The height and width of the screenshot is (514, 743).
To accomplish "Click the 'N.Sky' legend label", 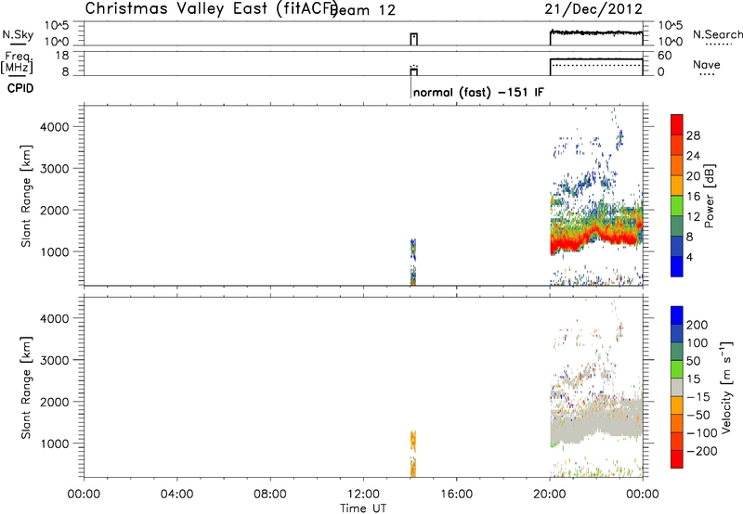I will 18,34.
